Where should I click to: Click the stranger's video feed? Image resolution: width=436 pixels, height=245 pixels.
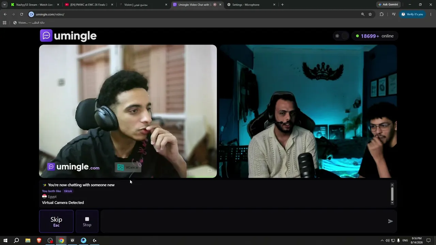pos(128,111)
